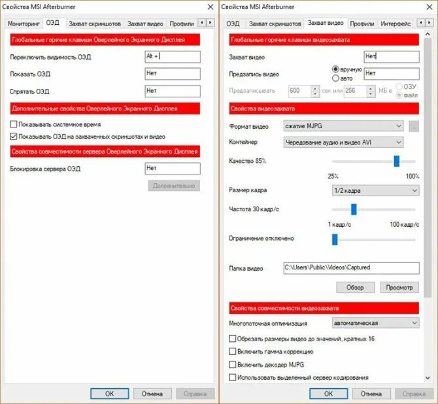The width and height of the screenshot is (438, 404).
Task: Click Ограничение отключено slider handle
Action: (x=335, y=239)
